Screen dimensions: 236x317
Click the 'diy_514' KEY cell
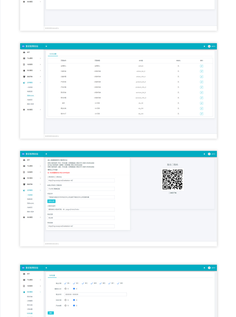(141, 114)
